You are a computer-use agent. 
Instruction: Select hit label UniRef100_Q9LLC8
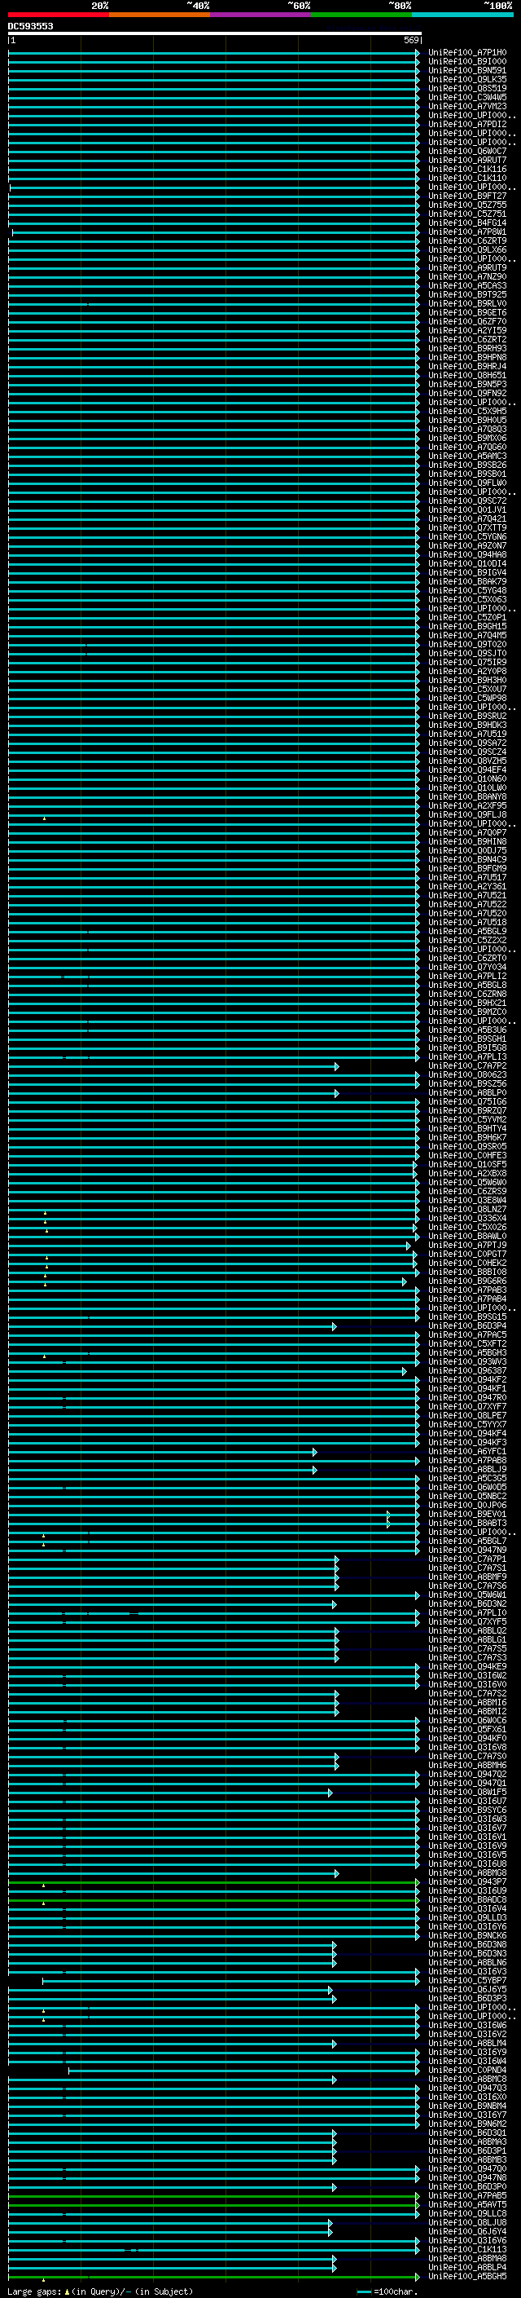click(x=467, y=2213)
